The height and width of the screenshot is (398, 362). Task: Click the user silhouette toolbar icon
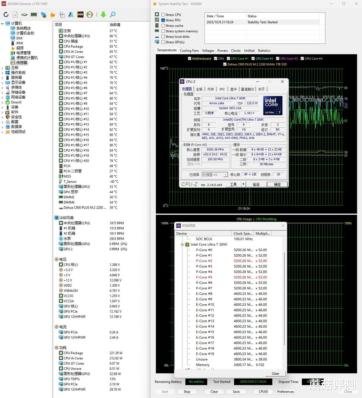pyautogui.click(x=71, y=14)
